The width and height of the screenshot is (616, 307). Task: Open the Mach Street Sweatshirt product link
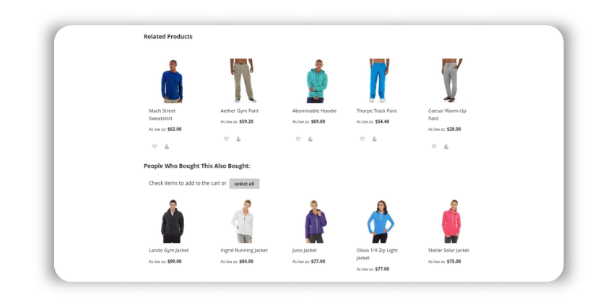point(162,114)
